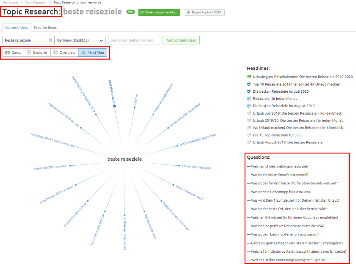Click the Get content ideas button
This screenshot has width=356, height=264.
click(x=181, y=40)
